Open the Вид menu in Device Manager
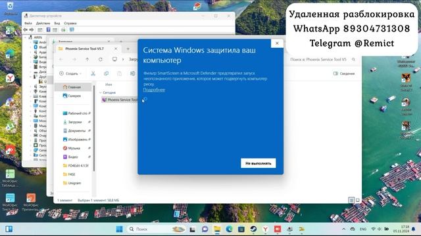 pyautogui.click(x=57, y=24)
